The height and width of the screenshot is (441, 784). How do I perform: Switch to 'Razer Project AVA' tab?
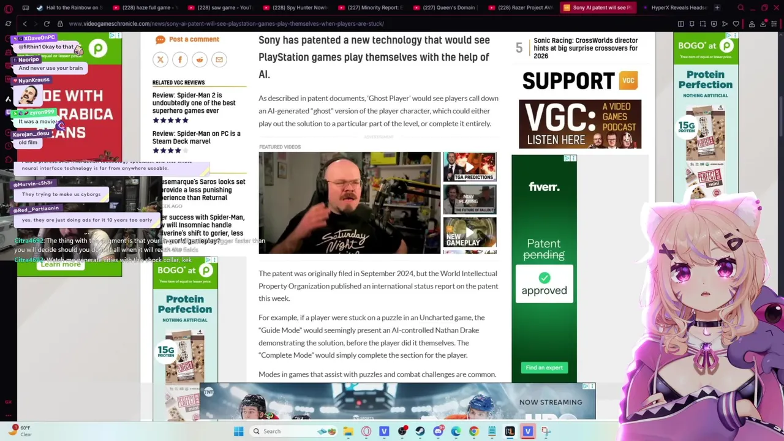(x=521, y=8)
